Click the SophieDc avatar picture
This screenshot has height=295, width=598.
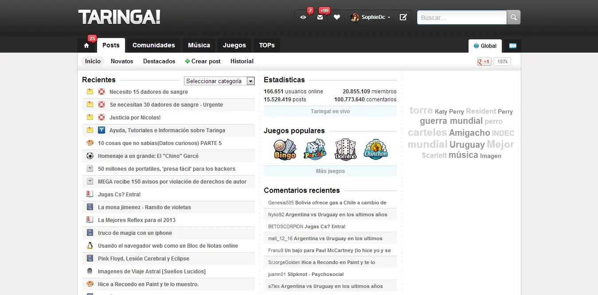pos(355,17)
